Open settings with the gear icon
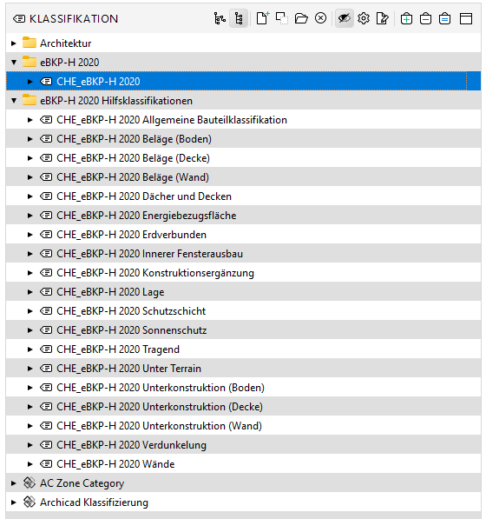This screenshot has height=519, width=486. point(364,18)
